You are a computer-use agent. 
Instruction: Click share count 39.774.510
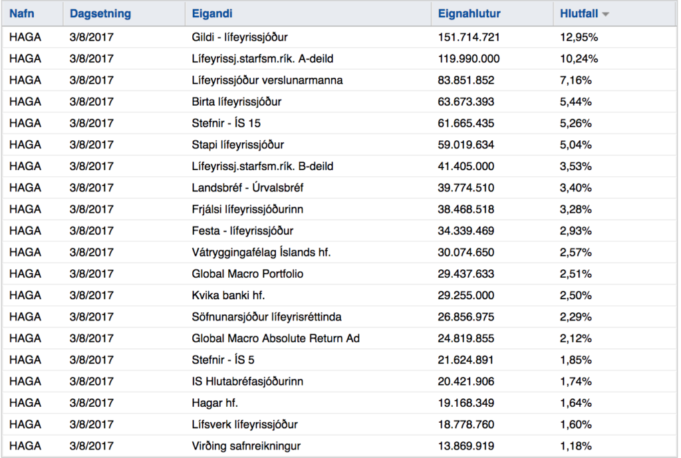click(x=466, y=187)
